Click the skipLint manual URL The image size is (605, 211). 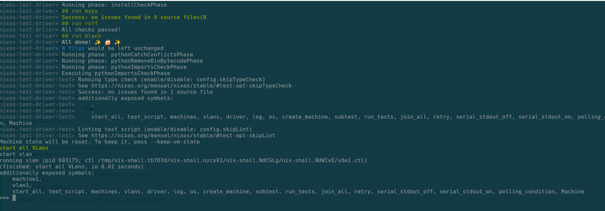(183, 136)
